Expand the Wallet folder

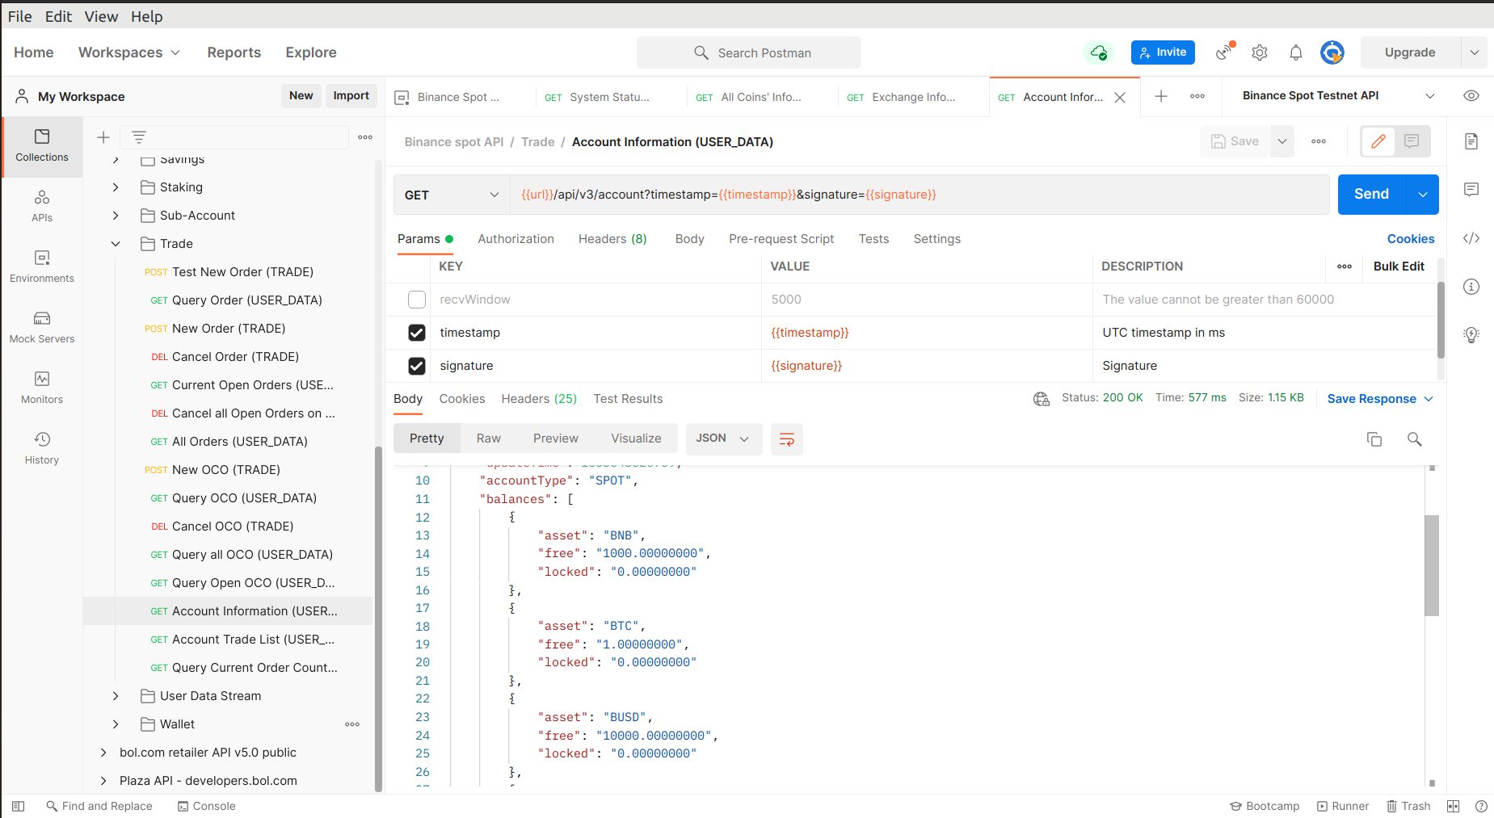[116, 724]
